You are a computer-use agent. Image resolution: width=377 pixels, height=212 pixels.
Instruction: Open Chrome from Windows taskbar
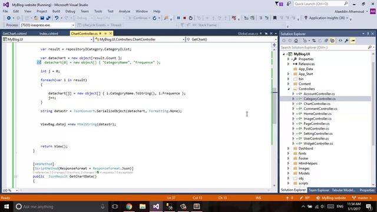[129, 207]
